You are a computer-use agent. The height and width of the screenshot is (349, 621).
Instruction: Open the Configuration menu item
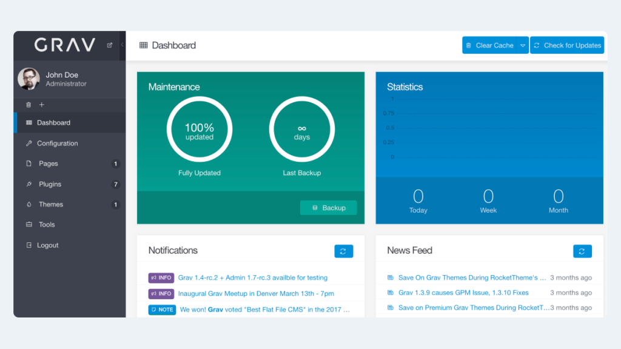[70, 143]
